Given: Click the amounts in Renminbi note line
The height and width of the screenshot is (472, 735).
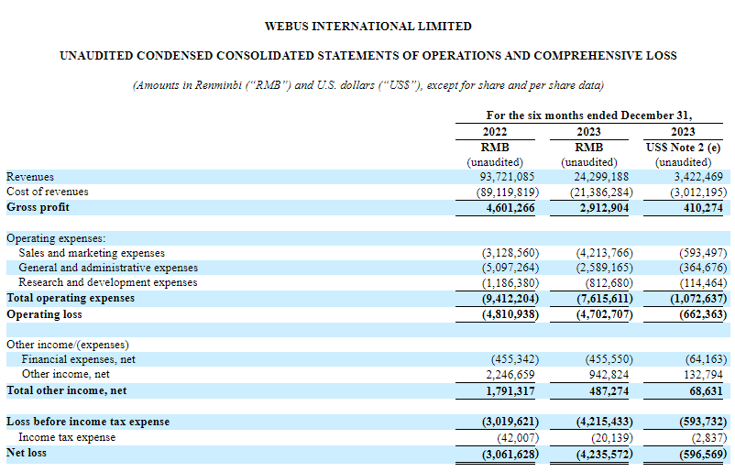Looking at the screenshot, I should (x=367, y=85).
